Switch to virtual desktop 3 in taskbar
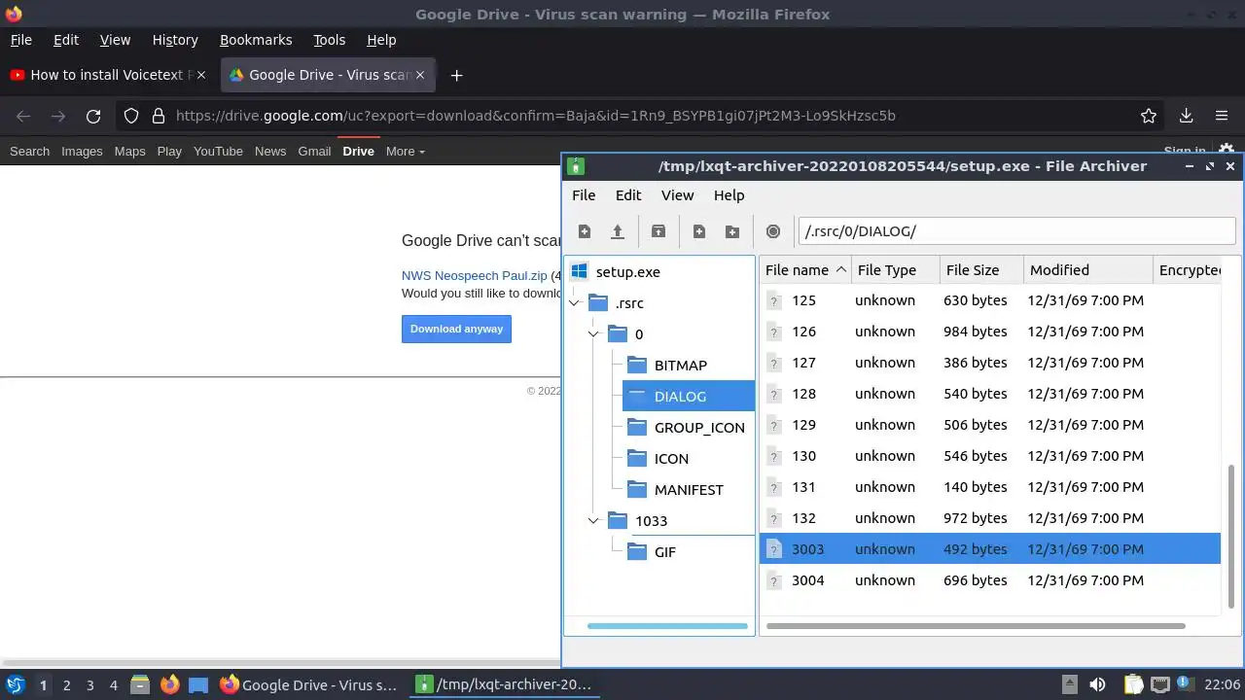Image resolution: width=1245 pixels, height=700 pixels. [x=89, y=684]
